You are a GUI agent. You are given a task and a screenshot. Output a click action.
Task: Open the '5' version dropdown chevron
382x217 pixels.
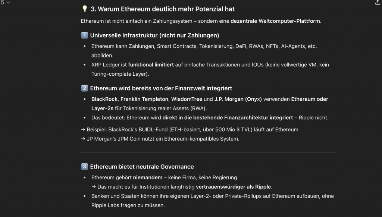[x=8, y=4]
